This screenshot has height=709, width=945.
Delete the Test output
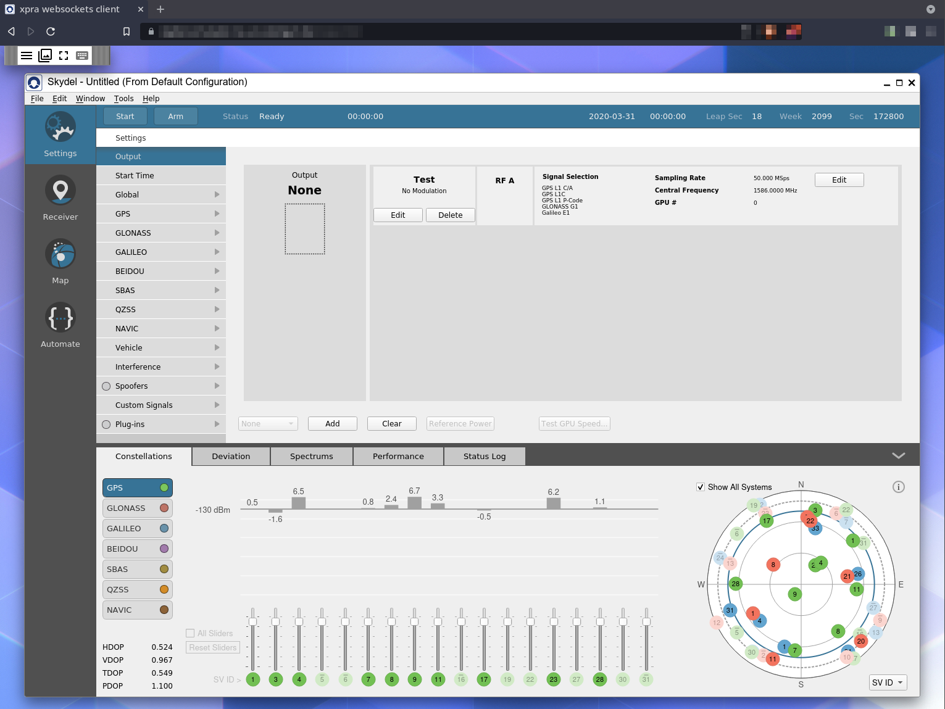[x=451, y=215]
